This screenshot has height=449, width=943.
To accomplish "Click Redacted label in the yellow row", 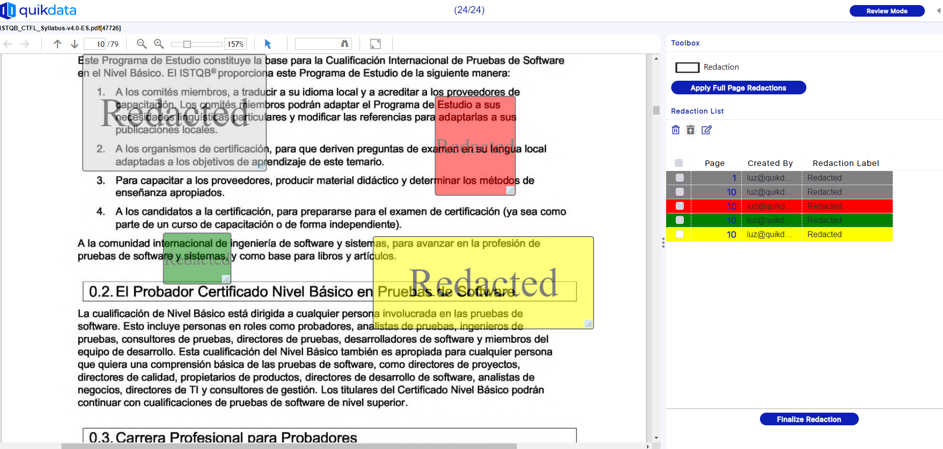I will (x=824, y=234).
